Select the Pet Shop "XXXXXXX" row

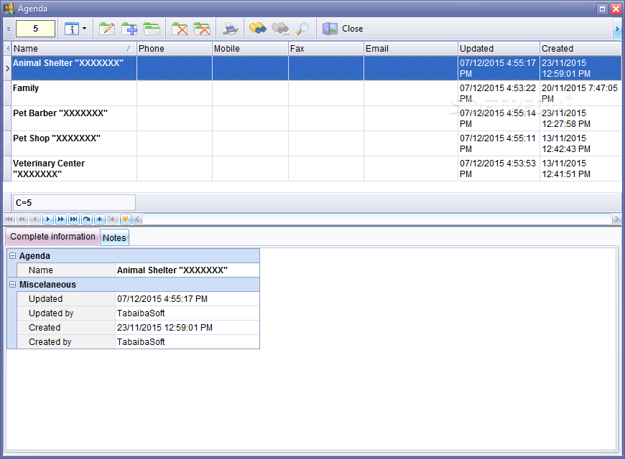[317, 143]
